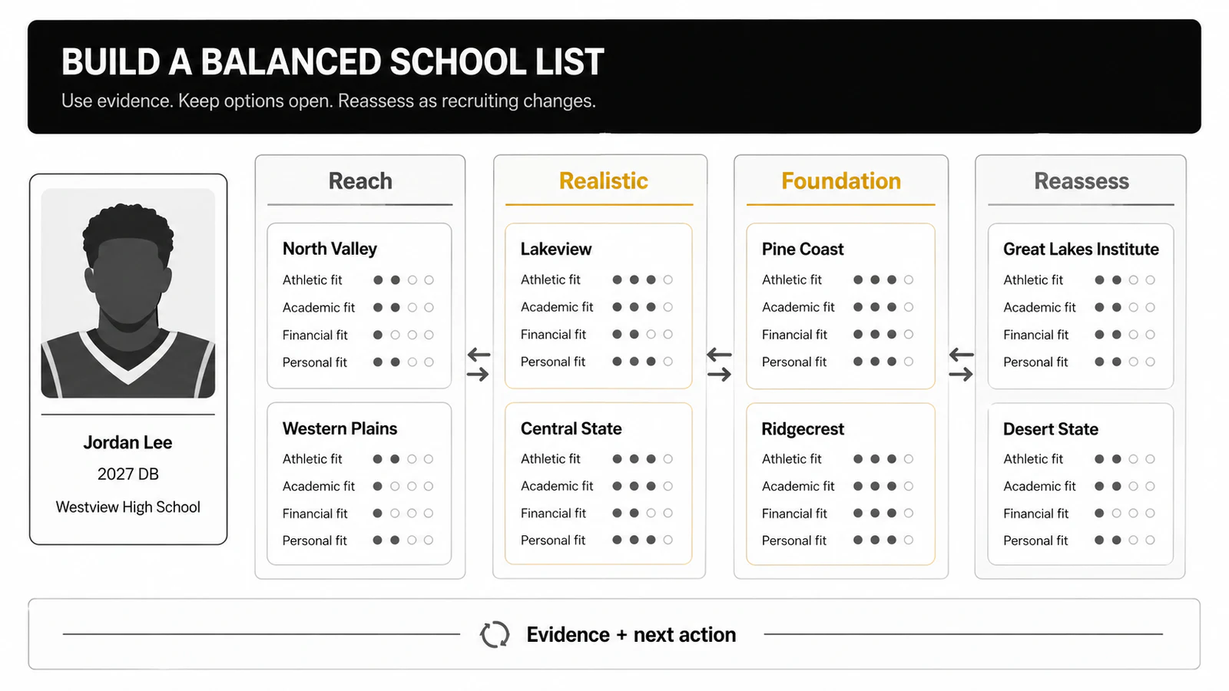Set Pine Coast Personal fit to fourth dot
The height and width of the screenshot is (691, 1229).
(909, 362)
